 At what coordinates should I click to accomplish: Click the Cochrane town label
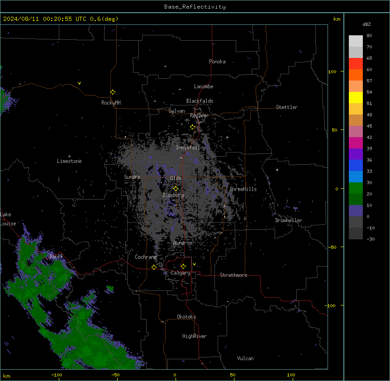[146, 257]
